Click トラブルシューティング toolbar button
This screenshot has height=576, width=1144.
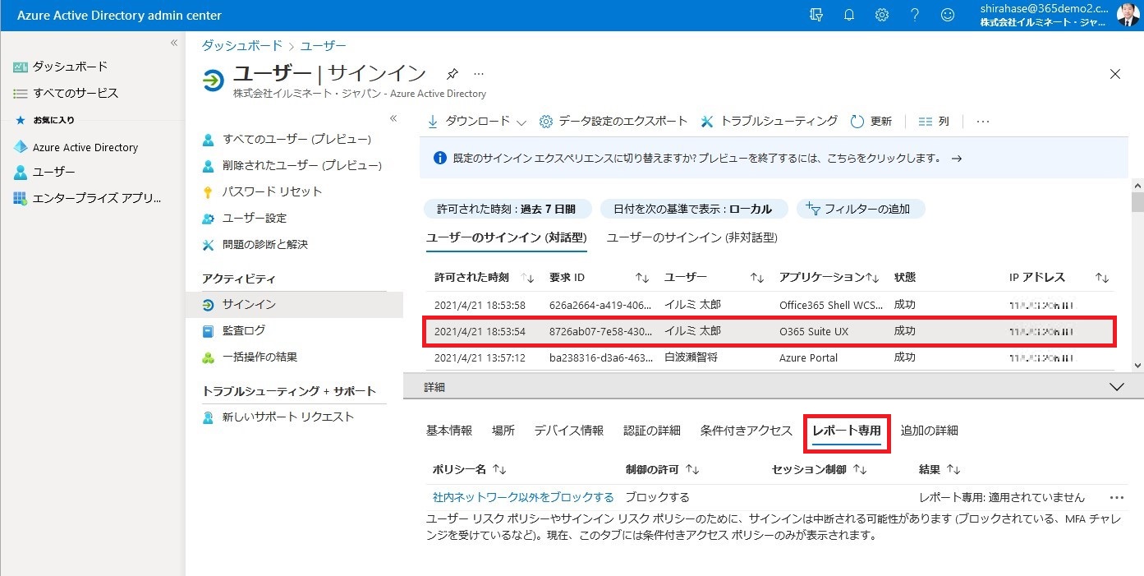pyautogui.click(x=770, y=121)
